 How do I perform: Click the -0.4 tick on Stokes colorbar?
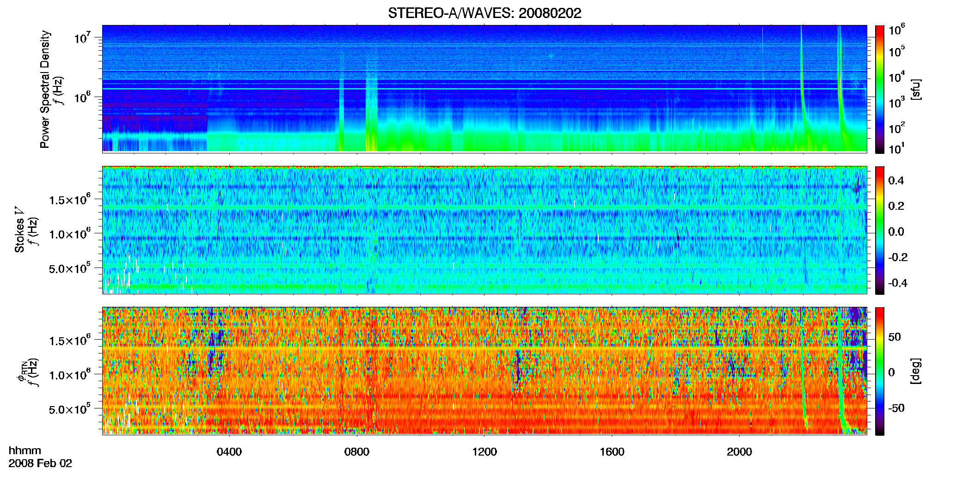(x=898, y=283)
